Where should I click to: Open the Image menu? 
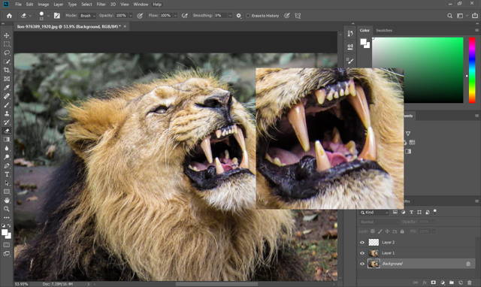44,5
